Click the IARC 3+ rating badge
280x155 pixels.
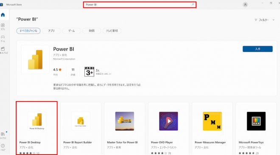coord(89,72)
